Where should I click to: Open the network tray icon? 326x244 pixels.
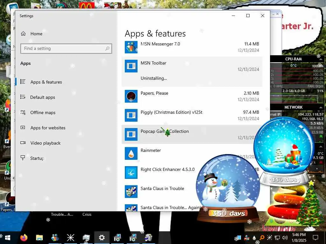click(277, 238)
